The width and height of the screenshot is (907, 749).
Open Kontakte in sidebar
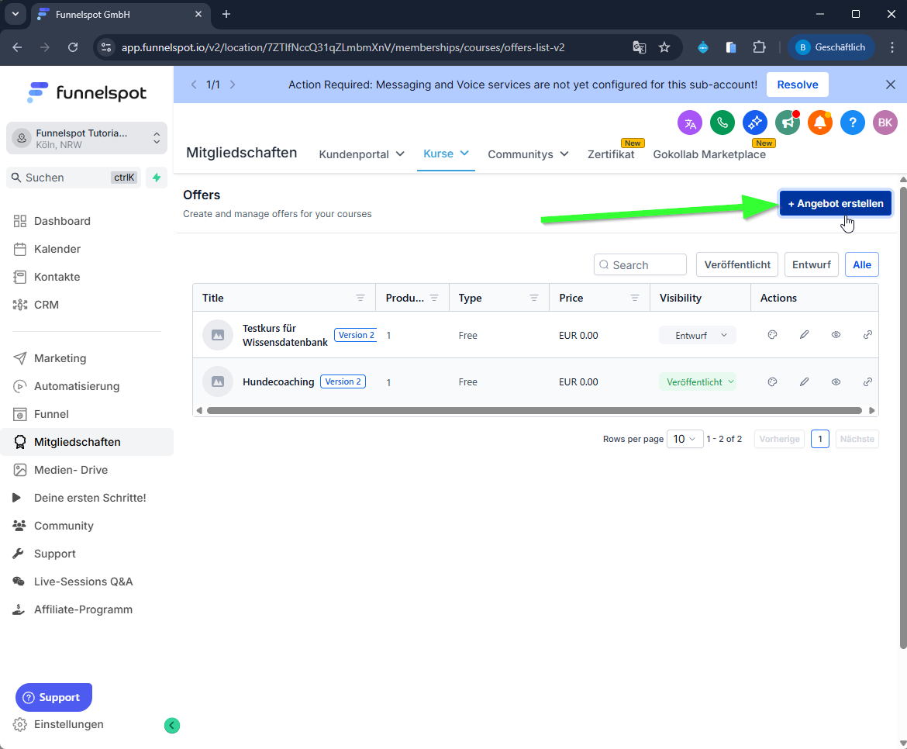(57, 277)
